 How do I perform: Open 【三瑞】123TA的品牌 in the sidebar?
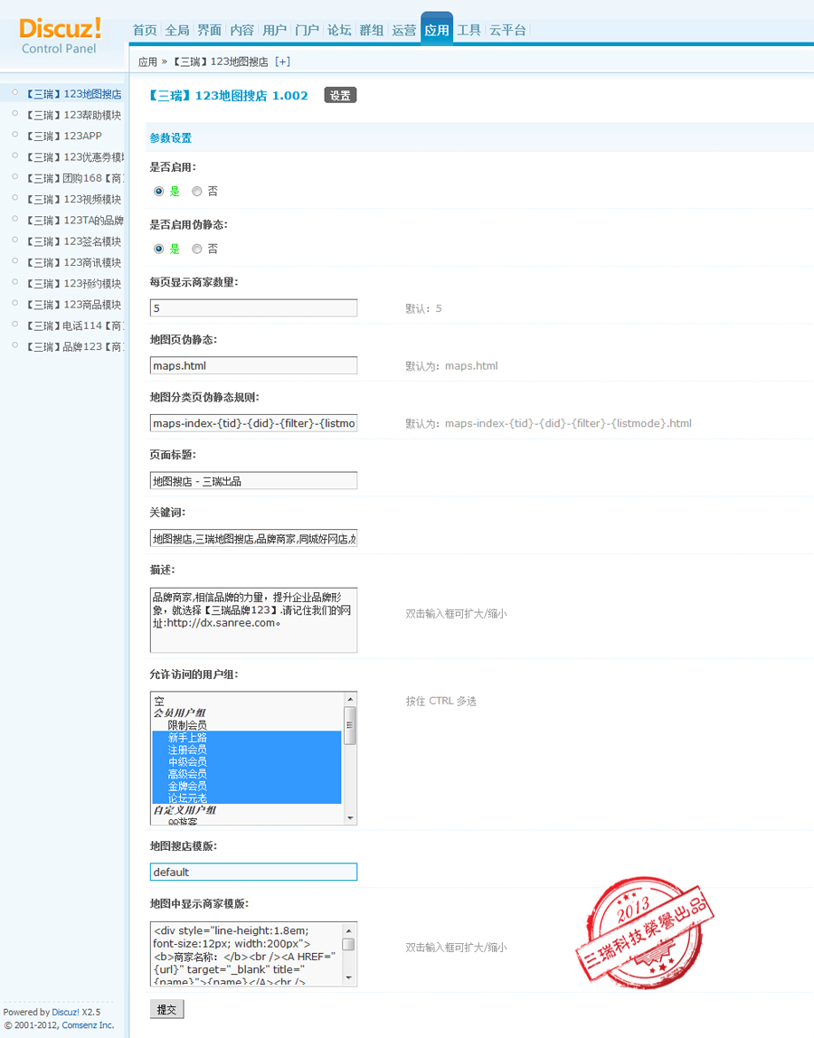pos(75,221)
